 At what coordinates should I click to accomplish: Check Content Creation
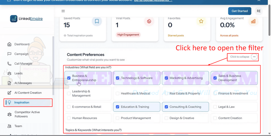pos(215,118)
